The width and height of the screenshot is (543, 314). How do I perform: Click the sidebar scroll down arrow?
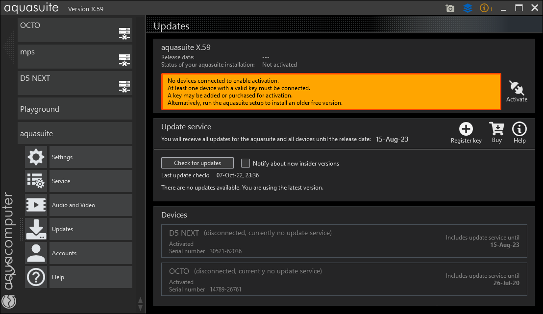click(x=140, y=308)
